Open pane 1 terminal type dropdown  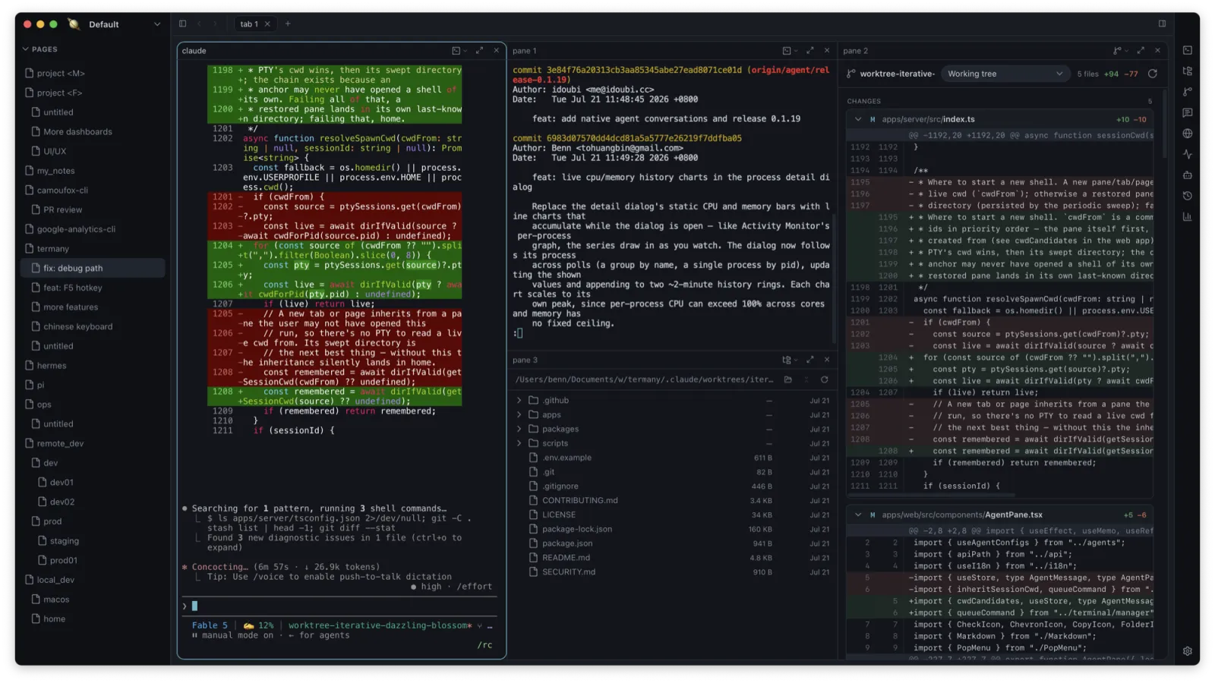point(790,51)
